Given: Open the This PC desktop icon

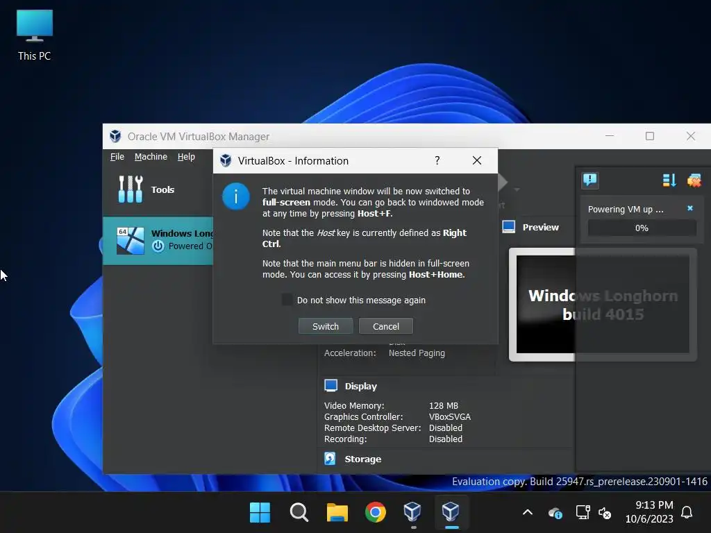Looking at the screenshot, I should (x=35, y=35).
